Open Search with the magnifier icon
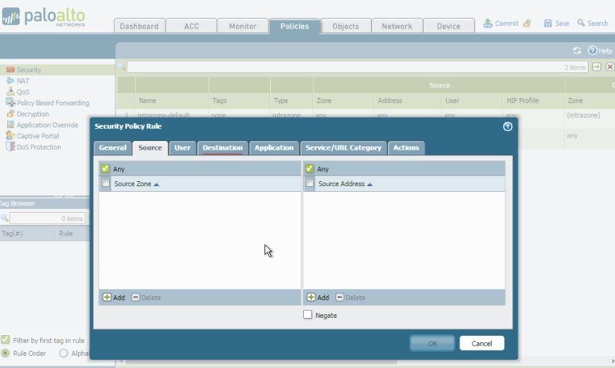Image resolution: width=615 pixels, height=368 pixels. pyautogui.click(x=581, y=23)
